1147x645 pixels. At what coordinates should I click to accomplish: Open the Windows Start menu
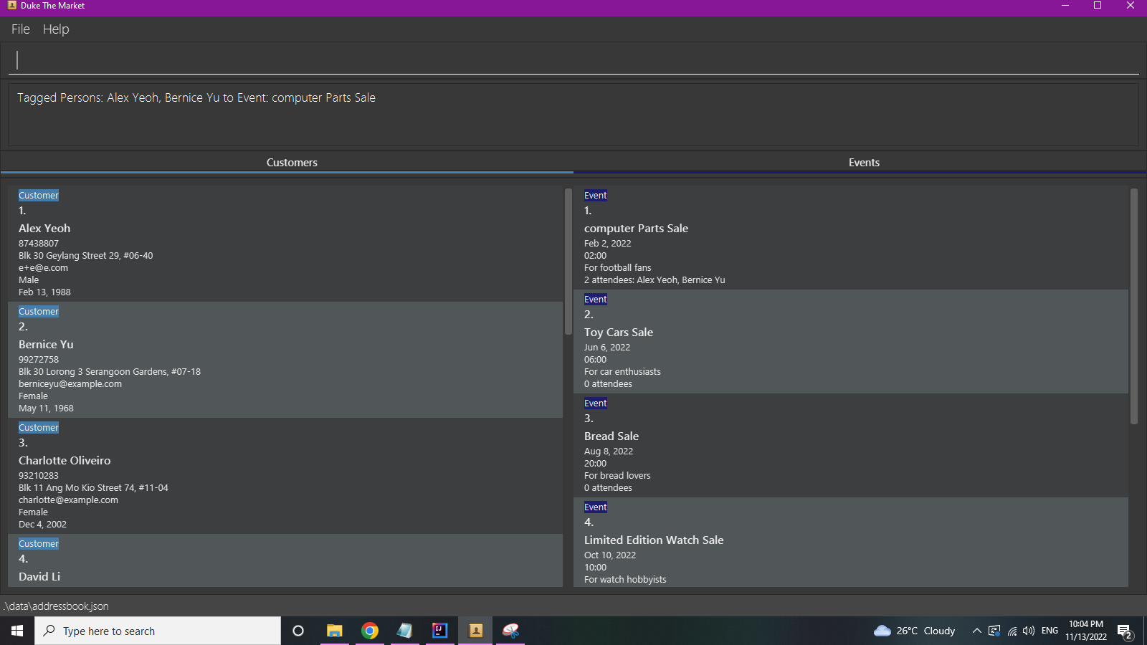[x=17, y=631]
